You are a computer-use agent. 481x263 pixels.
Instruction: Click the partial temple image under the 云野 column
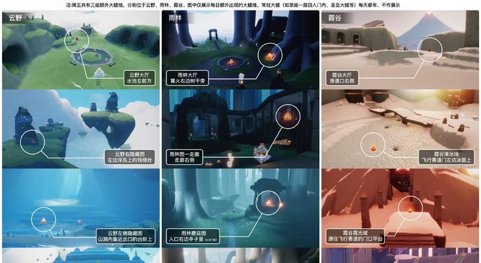click(81, 255)
